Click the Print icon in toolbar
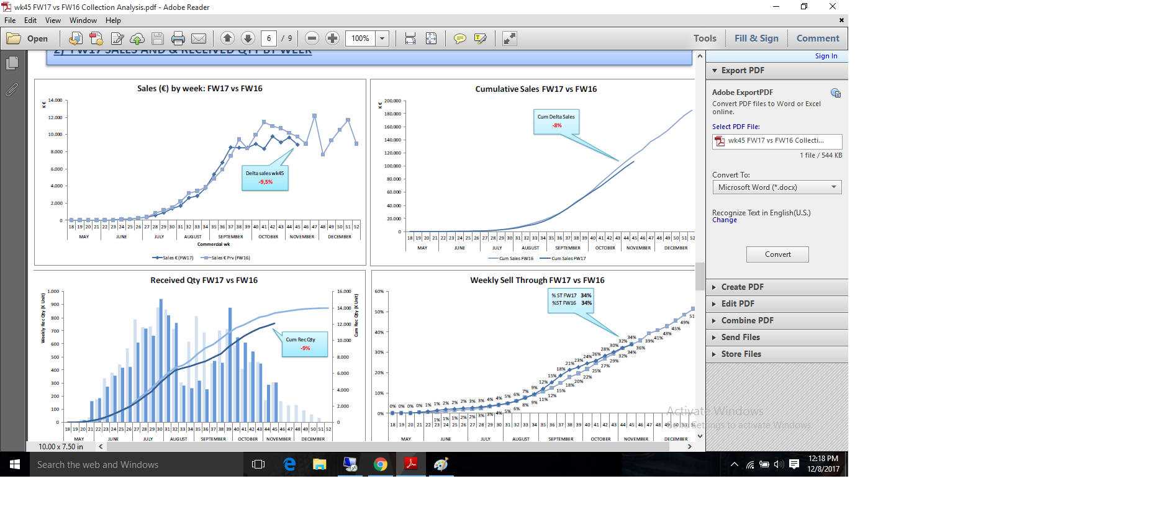Image resolution: width=1176 pixels, height=530 pixels. [x=178, y=38]
